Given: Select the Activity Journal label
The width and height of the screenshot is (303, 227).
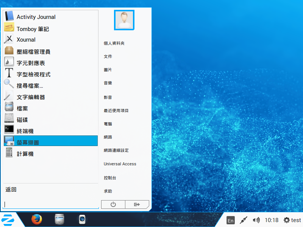Looking at the screenshot, I should (x=36, y=17).
